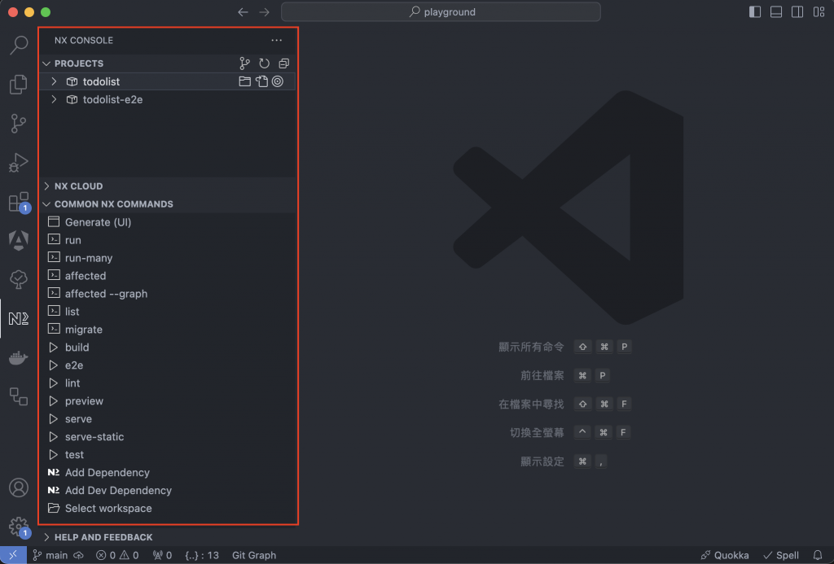Show the project graph icon in Projects header
This screenshot has height=564, width=834.
[244, 63]
